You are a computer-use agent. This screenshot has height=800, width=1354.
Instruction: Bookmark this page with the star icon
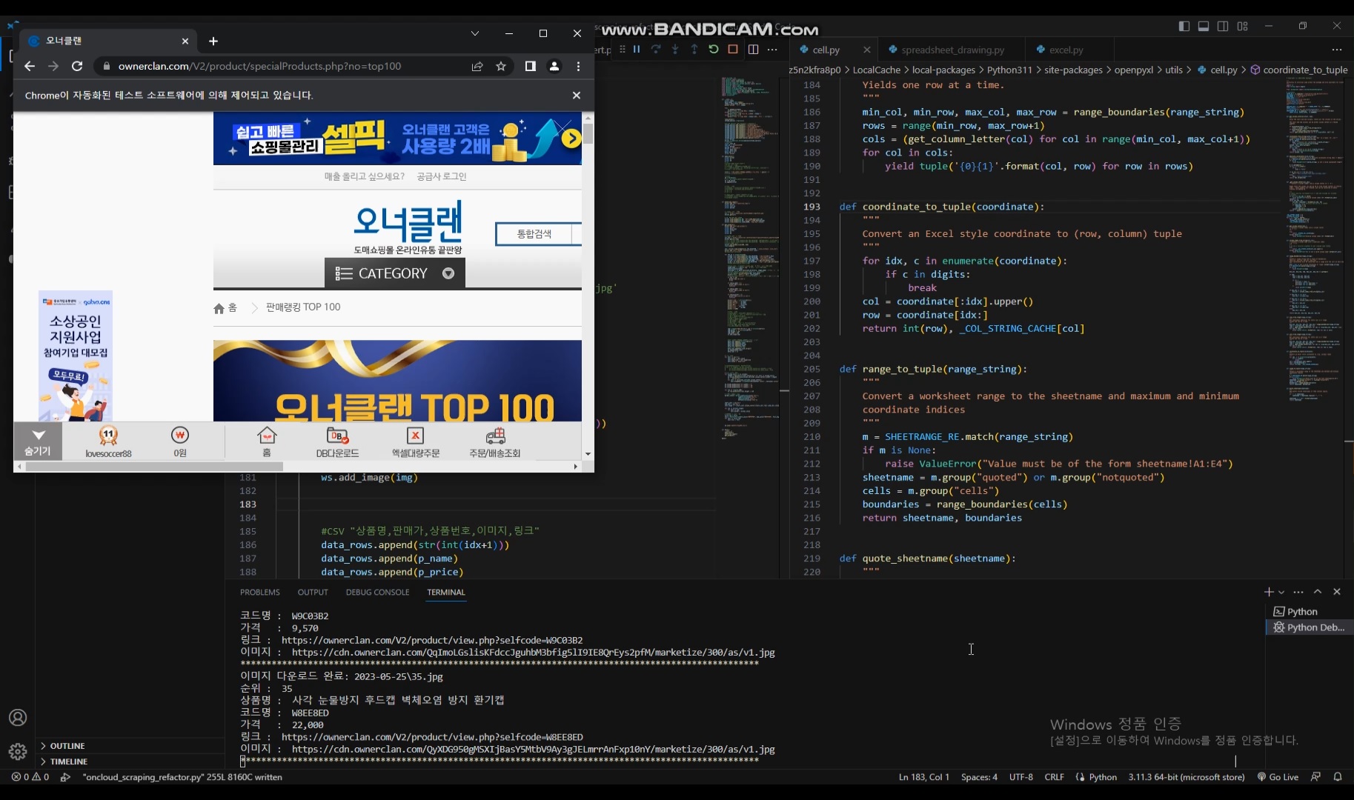pos(501,66)
